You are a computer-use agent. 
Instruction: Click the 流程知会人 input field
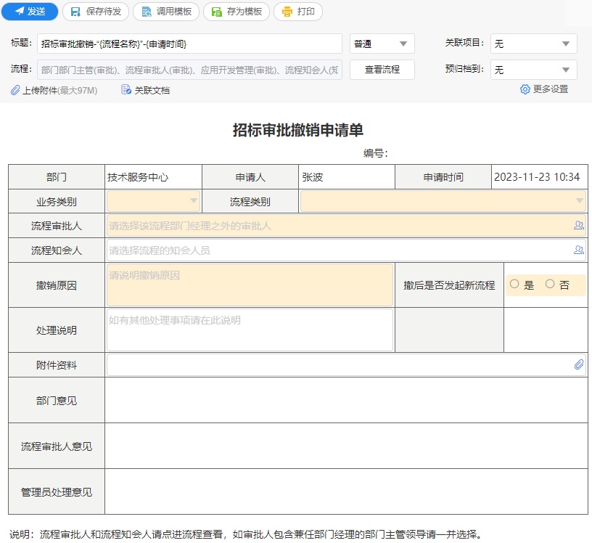[346, 250]
